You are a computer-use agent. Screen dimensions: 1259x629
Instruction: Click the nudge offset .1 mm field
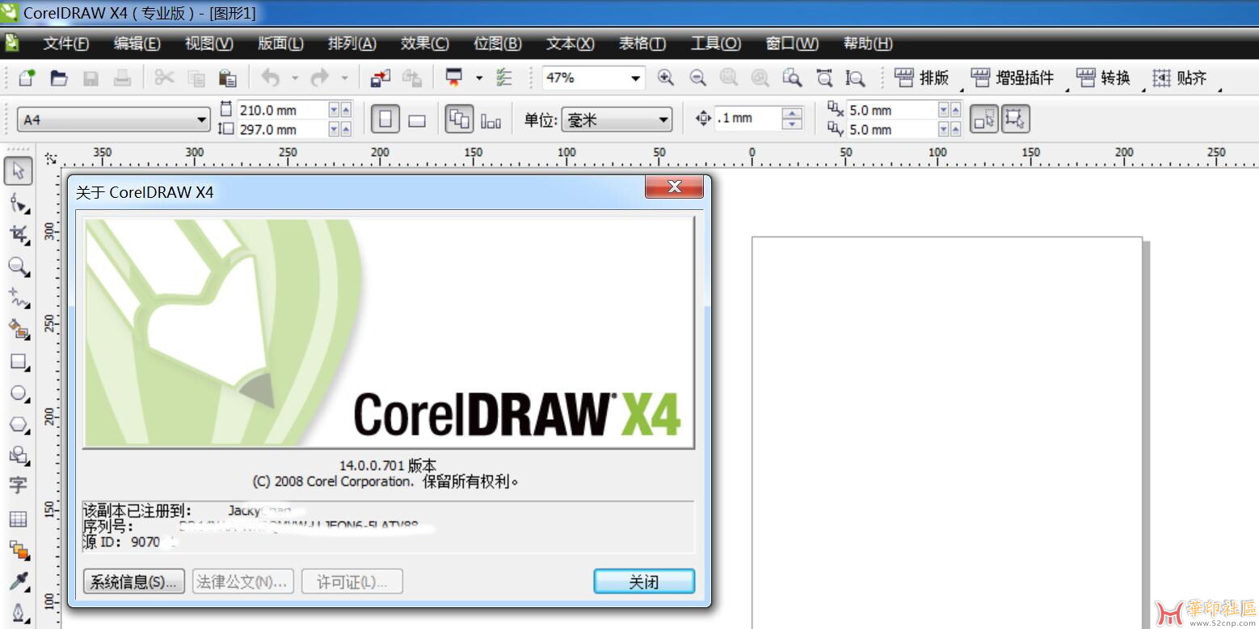747,119
